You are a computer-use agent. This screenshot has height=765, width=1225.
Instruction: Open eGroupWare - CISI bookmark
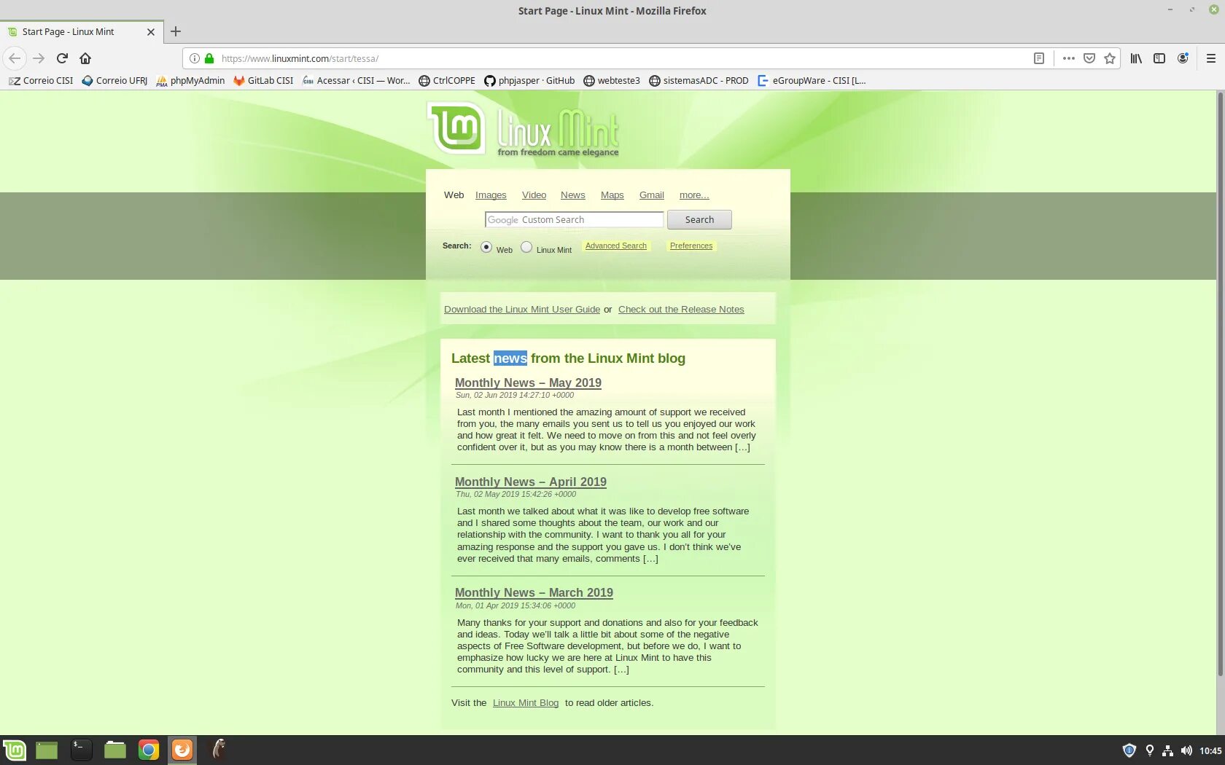(812, 81)
